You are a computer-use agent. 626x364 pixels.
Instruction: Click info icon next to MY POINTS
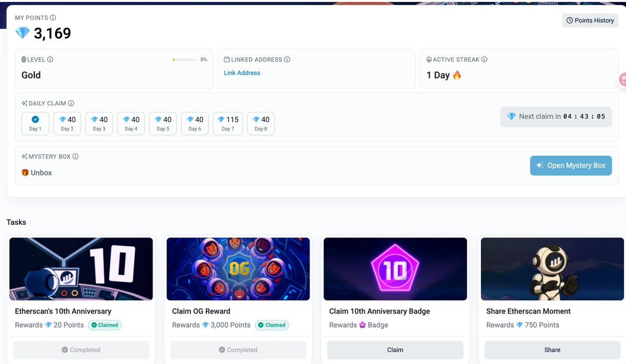pos(53,18)
